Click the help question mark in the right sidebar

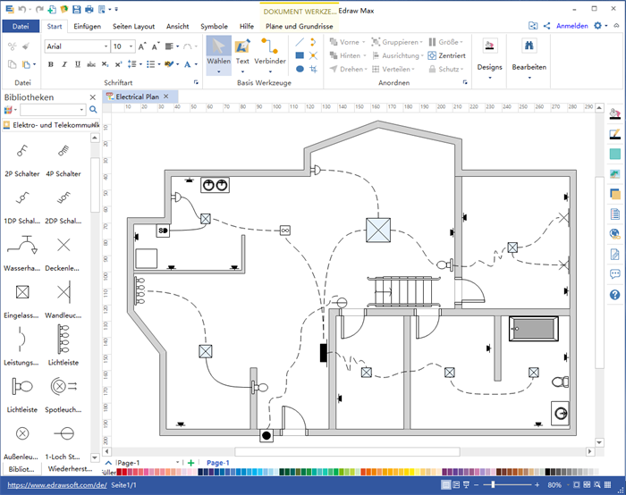tap(614, 294)
